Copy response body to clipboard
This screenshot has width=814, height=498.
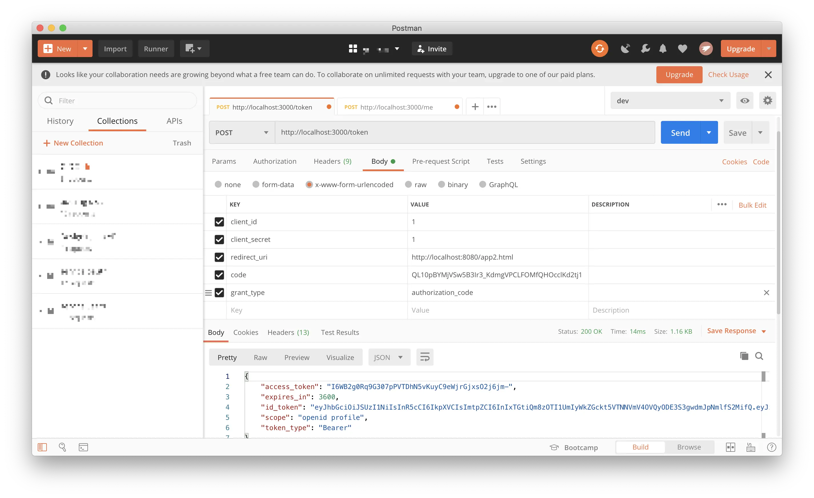(x=744, y=356)
